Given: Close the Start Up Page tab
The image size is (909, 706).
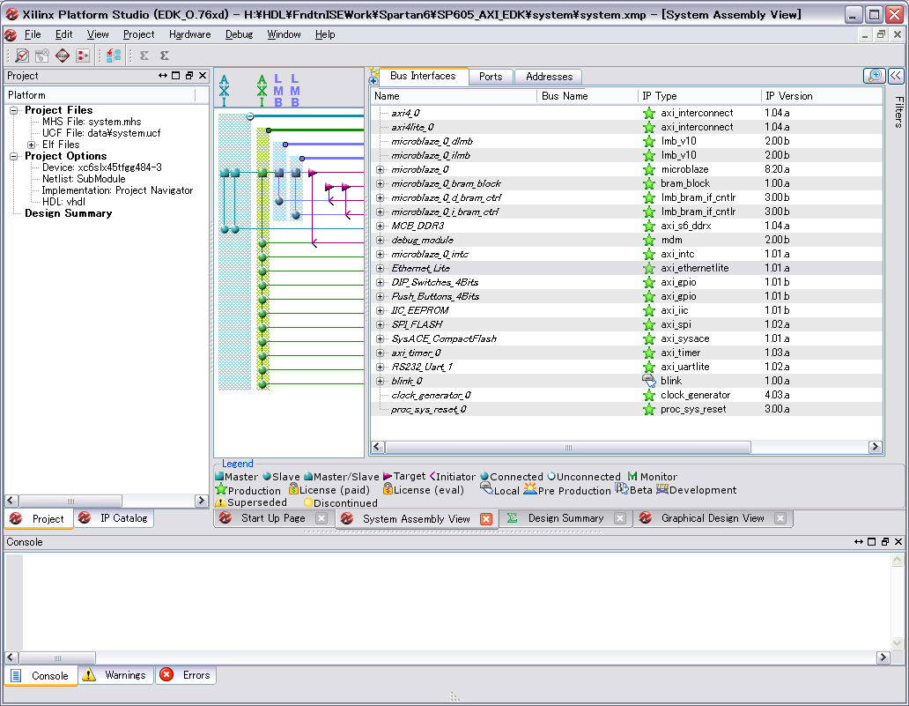Looking at the screenshot, I should [321, 518].
